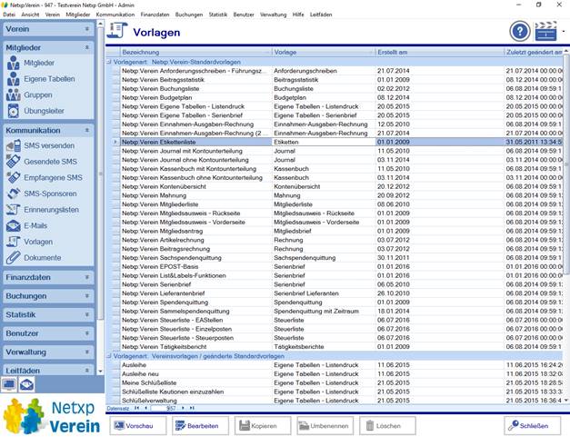Image resolution: width=570 pixels, height=437 pixels.
Task: Open the Kommunikation menu
Action: pos(115,15)
